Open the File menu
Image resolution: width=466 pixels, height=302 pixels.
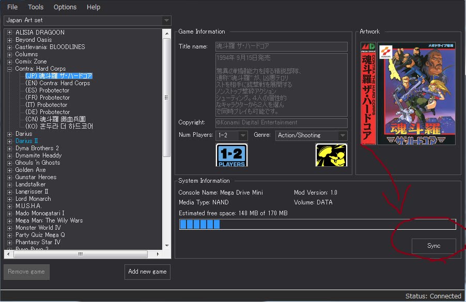(12, 7)
